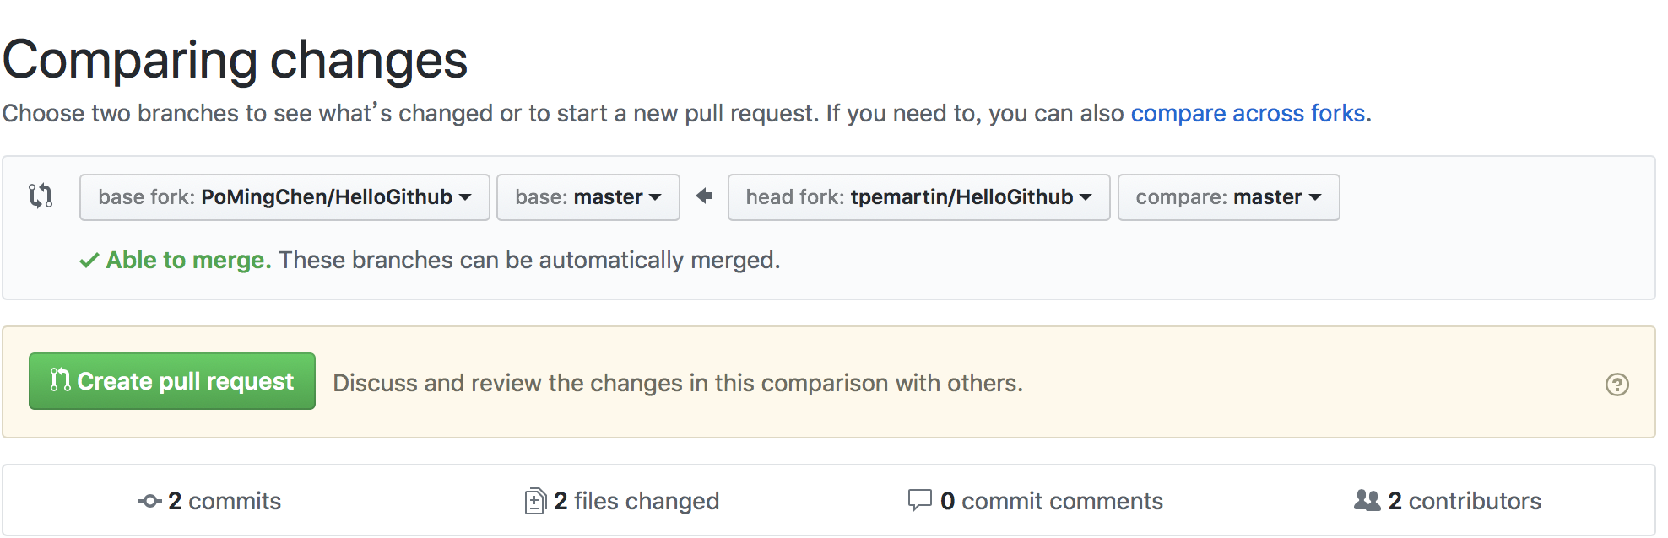The height and width of the screenshot is (538, 1668).
Task: Follow the compare across forks link
Action: click(x=1248, y=113)
